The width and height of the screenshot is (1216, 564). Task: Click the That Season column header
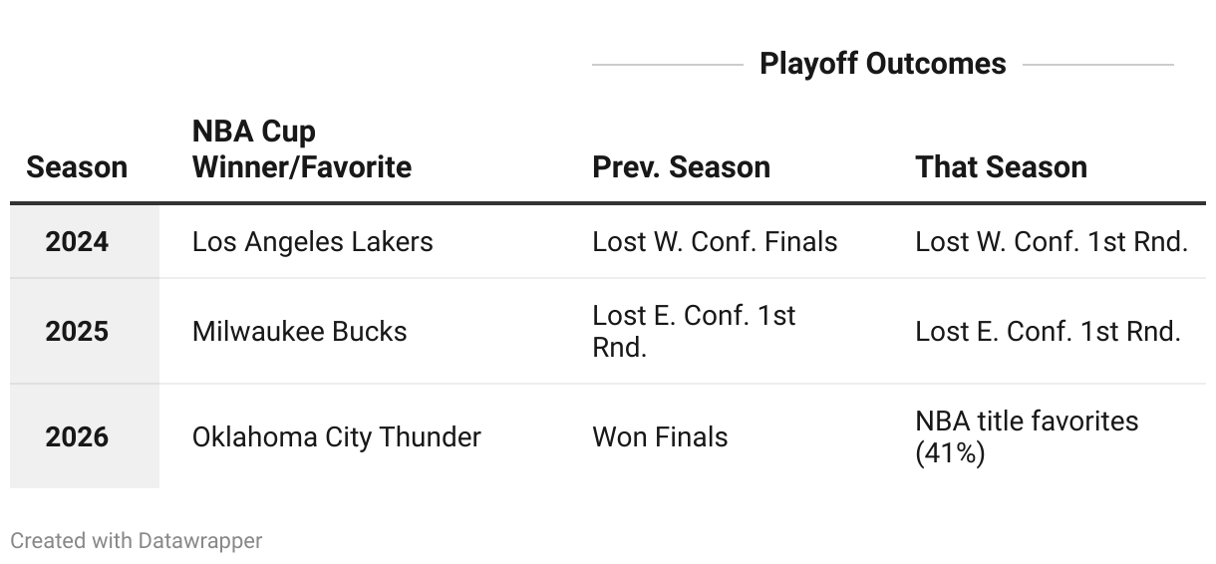1001,166
